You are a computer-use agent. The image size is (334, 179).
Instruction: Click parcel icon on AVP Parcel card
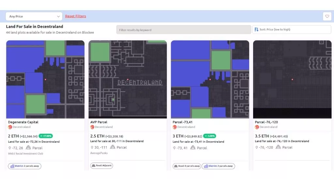tap(113, 147)
